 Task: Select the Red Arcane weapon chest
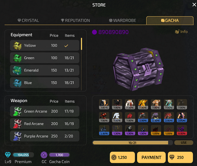pos(45,124)
